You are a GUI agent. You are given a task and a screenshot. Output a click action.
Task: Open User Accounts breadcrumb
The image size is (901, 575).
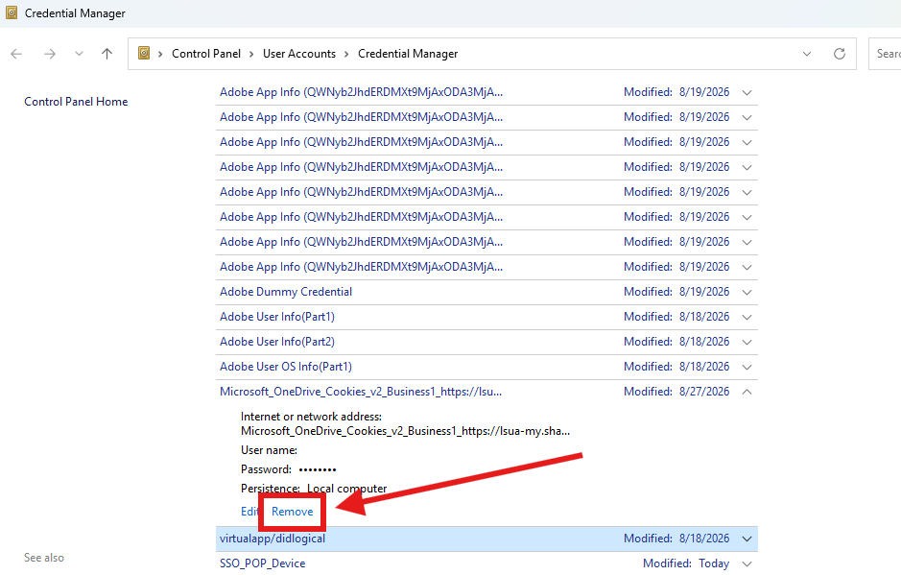coord(298,54)
